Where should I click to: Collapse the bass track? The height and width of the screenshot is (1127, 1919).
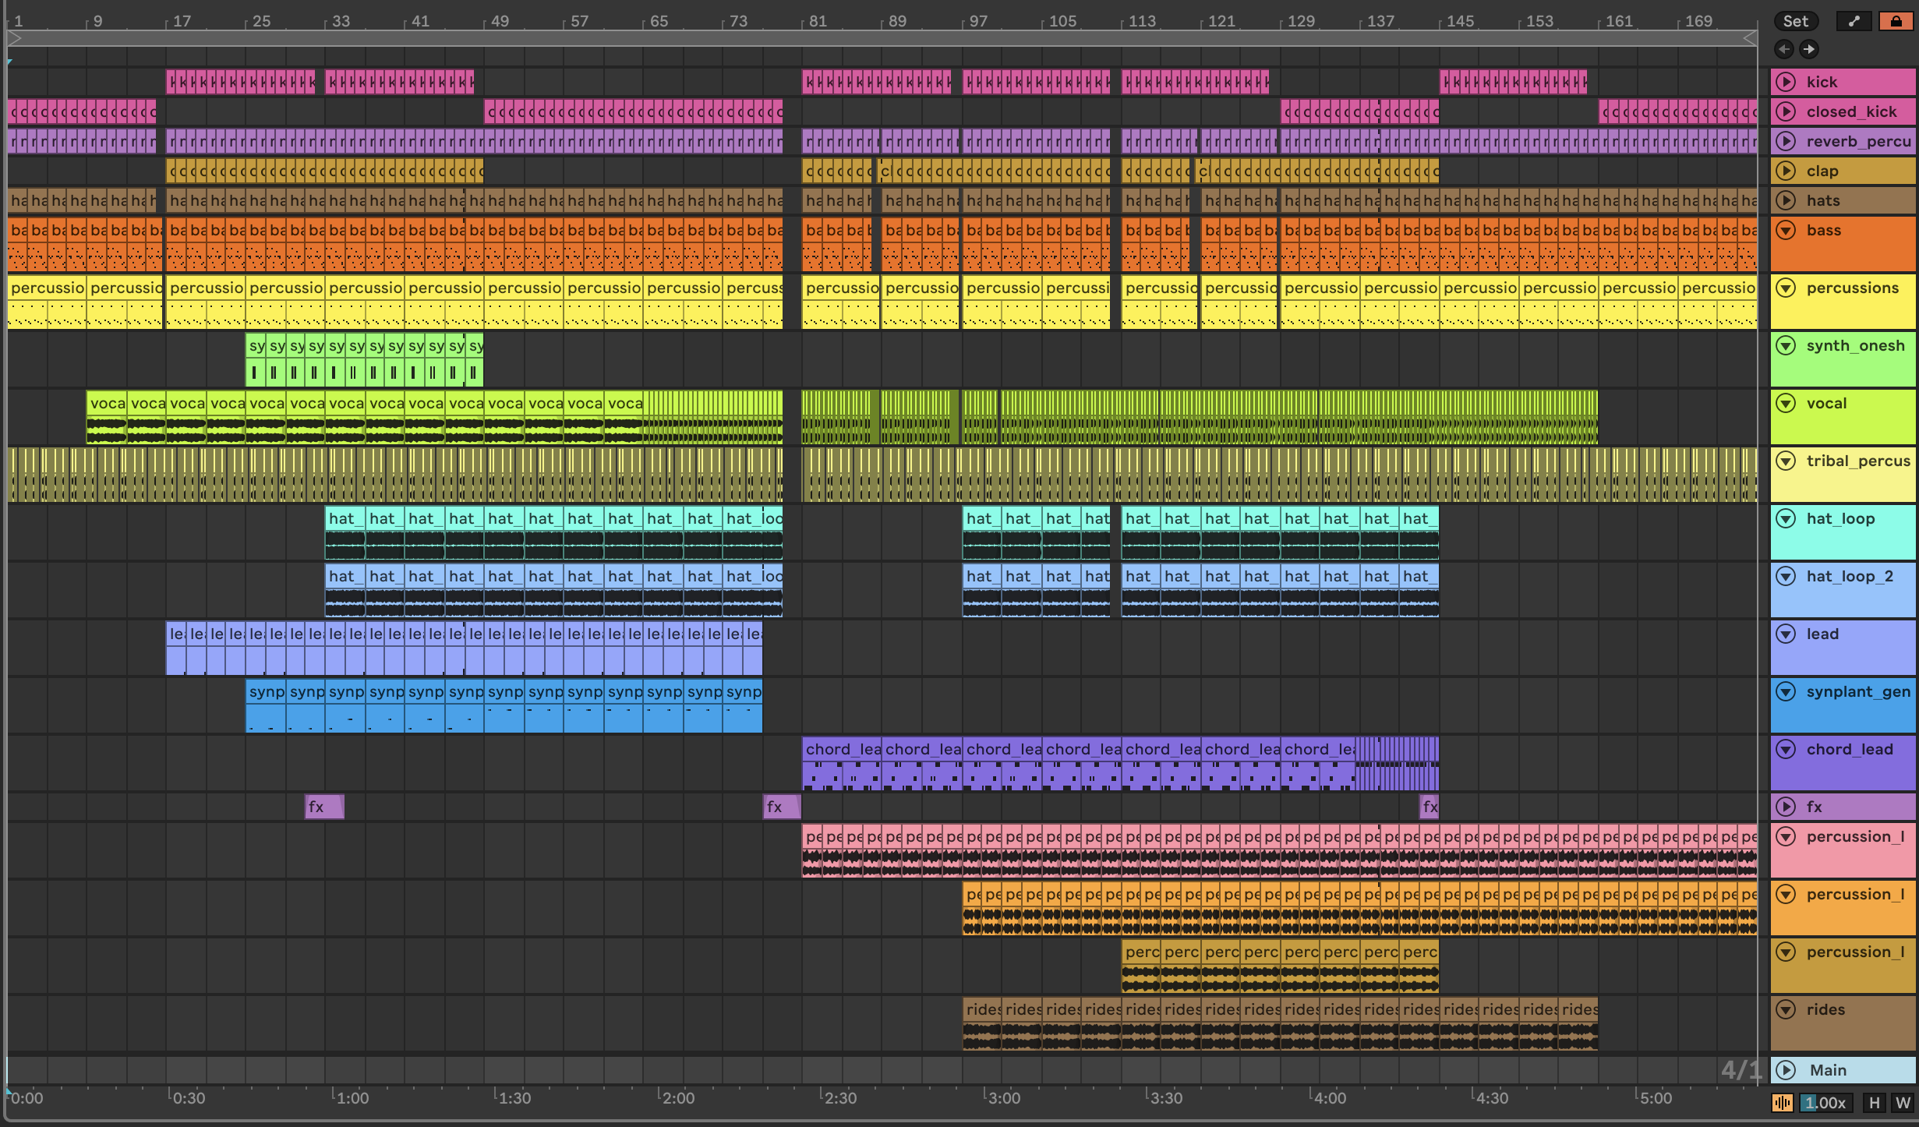[x=1786, y=230]
